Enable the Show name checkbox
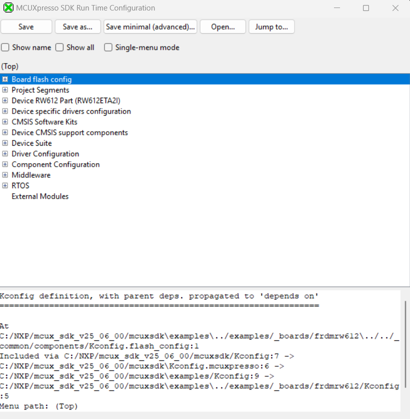Screen dimensions: 410x419 pos(5,48)
